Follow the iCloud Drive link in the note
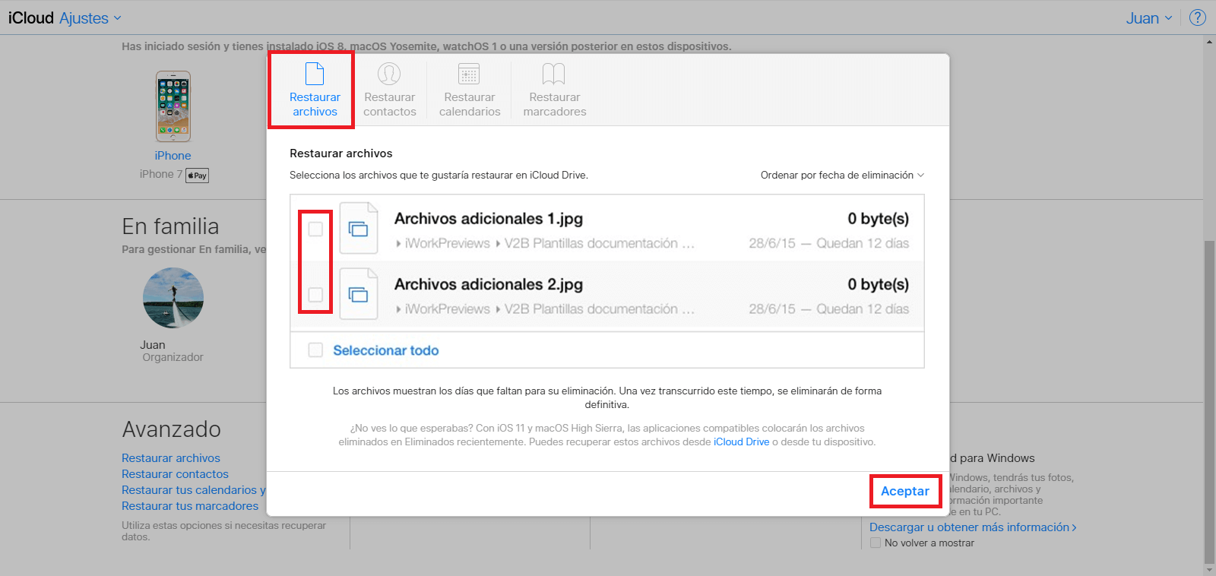Image resolution: width=1216 pixels, height=576 pixels. coord(741,441)
